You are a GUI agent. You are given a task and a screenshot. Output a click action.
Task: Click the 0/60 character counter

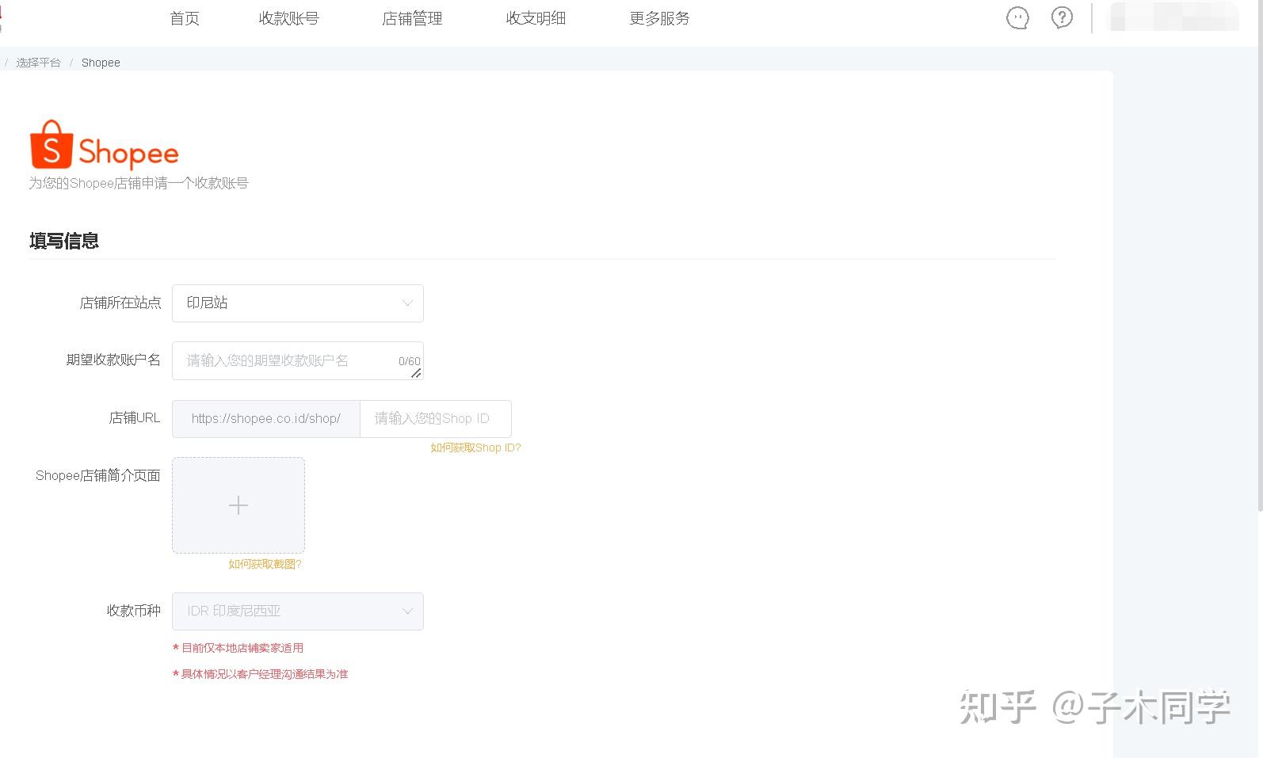410,361
